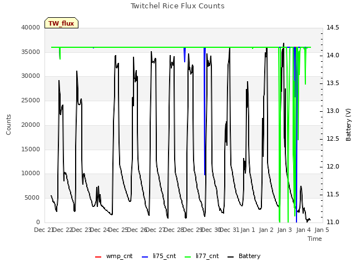
Task: Toggle the li75_cnt legend entry
Action: click(159, 256)
